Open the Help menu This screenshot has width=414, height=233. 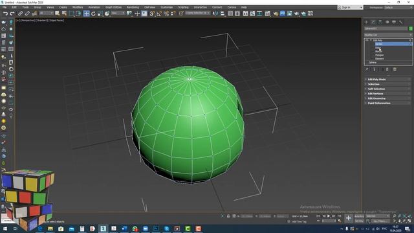[244, 7]
